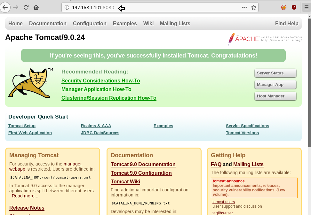Click the Apache Software Foundation logo

tap(265, 39)
